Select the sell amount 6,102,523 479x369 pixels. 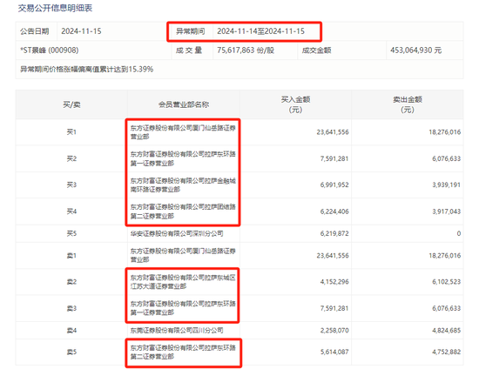coord(446,282)
